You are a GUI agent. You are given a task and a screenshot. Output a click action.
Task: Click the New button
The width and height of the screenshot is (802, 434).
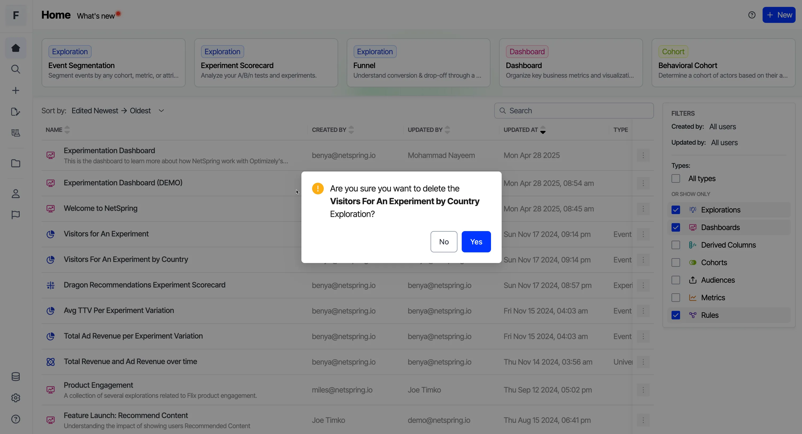tap(779, 15)
